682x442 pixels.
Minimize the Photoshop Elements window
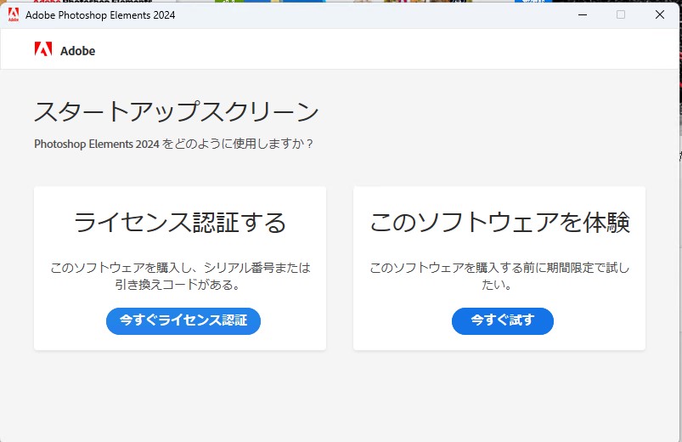(583, 14)
